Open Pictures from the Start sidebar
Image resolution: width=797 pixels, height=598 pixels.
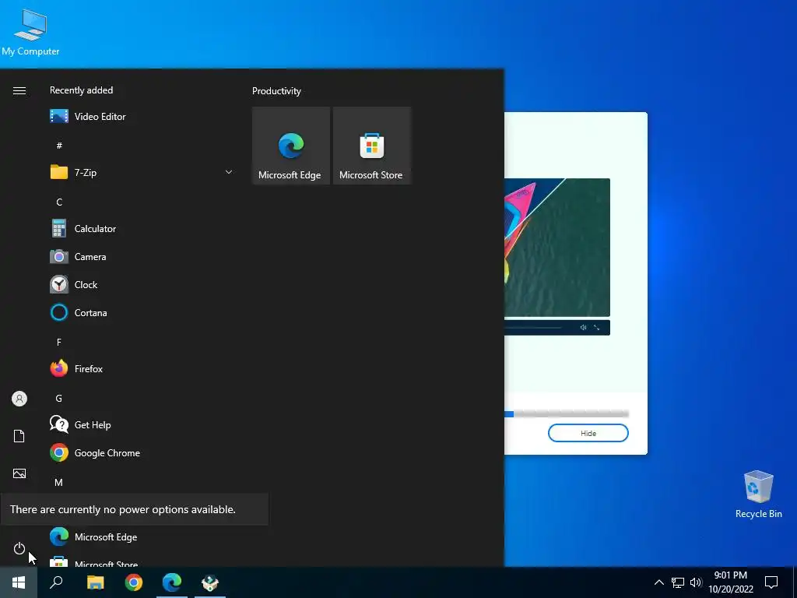(19, 473)
